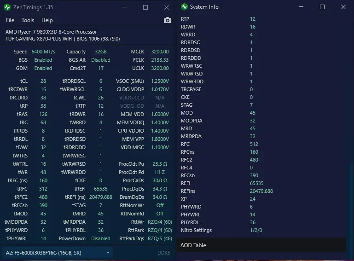Take a screenshot with the camera icon
This screenshot has width=354, height=261.
167,20
